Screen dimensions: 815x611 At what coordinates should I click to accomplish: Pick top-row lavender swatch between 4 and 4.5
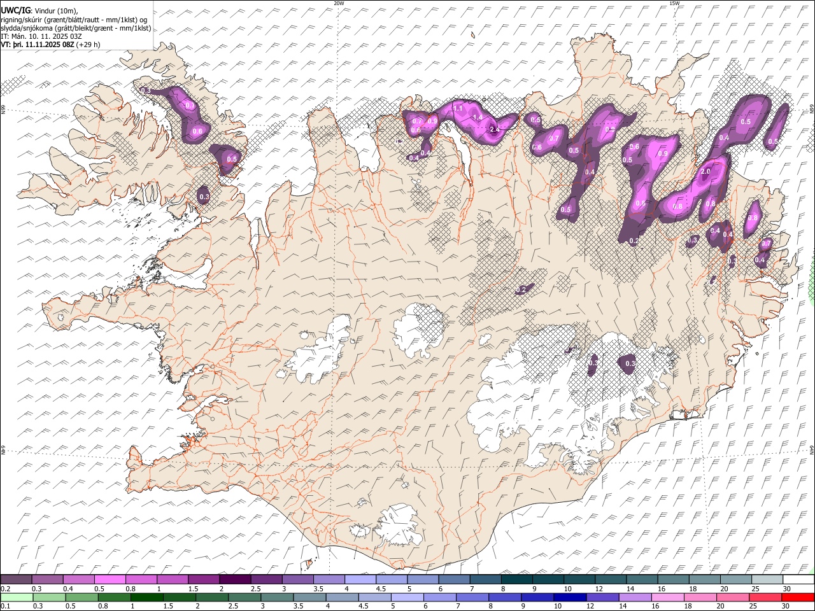[x=360, y=579]
